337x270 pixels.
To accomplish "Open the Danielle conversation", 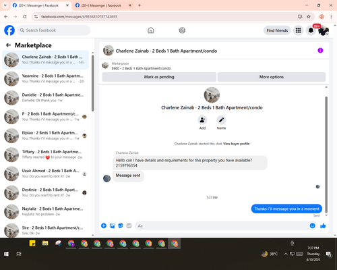I will [x=45, y=98].
